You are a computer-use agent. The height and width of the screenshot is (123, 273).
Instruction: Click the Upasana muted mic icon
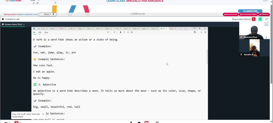coord(241,37)
